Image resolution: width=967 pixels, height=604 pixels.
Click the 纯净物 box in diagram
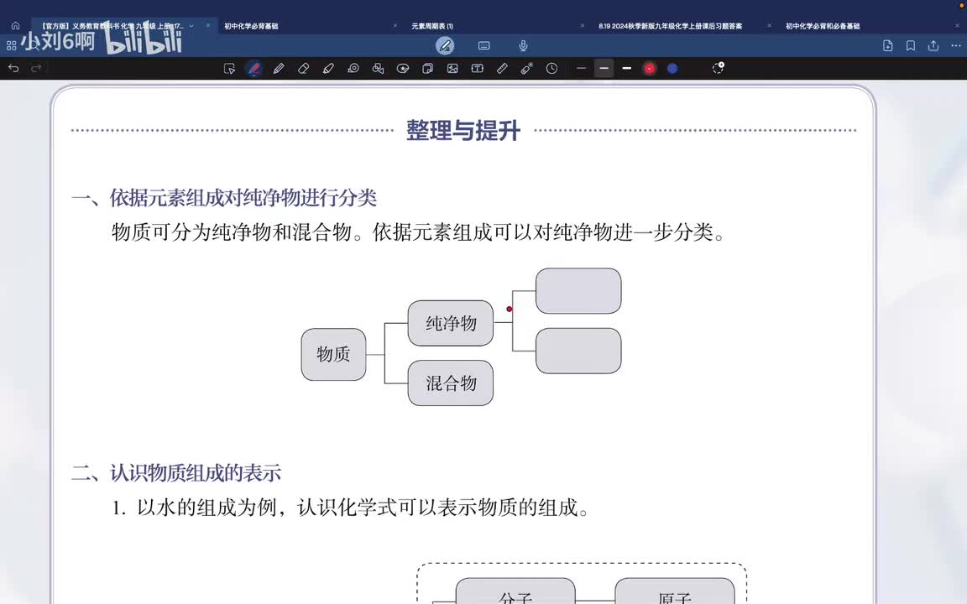(x=451, y=323)
